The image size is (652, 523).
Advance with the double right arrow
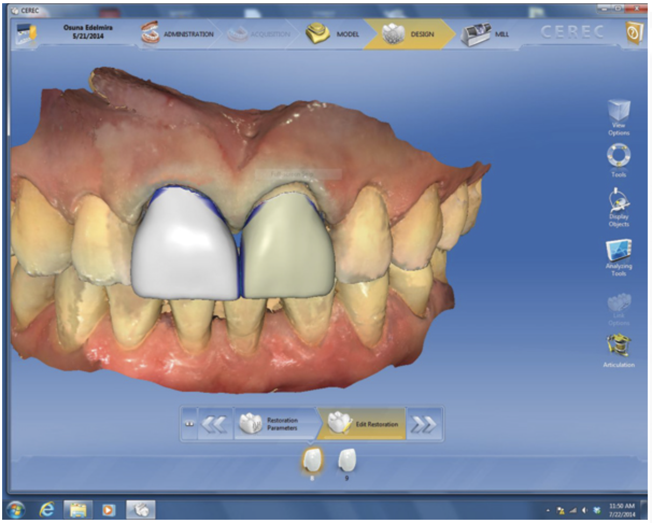point(424,424)
